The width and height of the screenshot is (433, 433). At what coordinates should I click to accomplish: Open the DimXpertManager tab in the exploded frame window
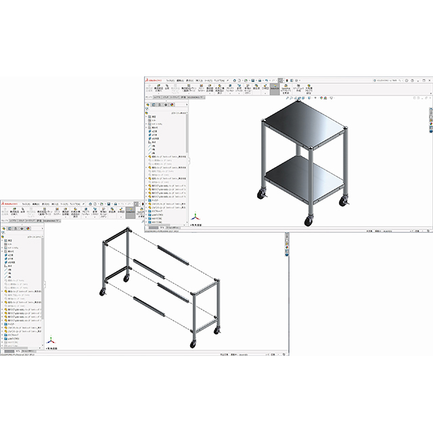[22, 229]
